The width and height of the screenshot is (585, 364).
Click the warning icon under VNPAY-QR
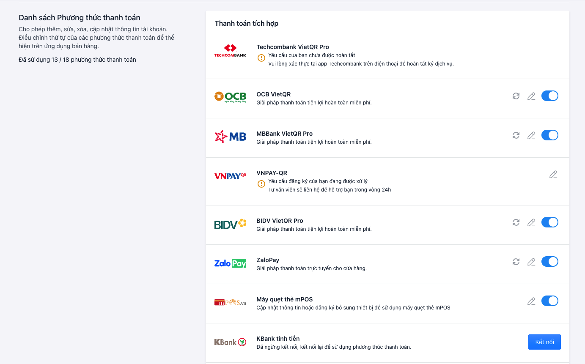coord(261,183)
